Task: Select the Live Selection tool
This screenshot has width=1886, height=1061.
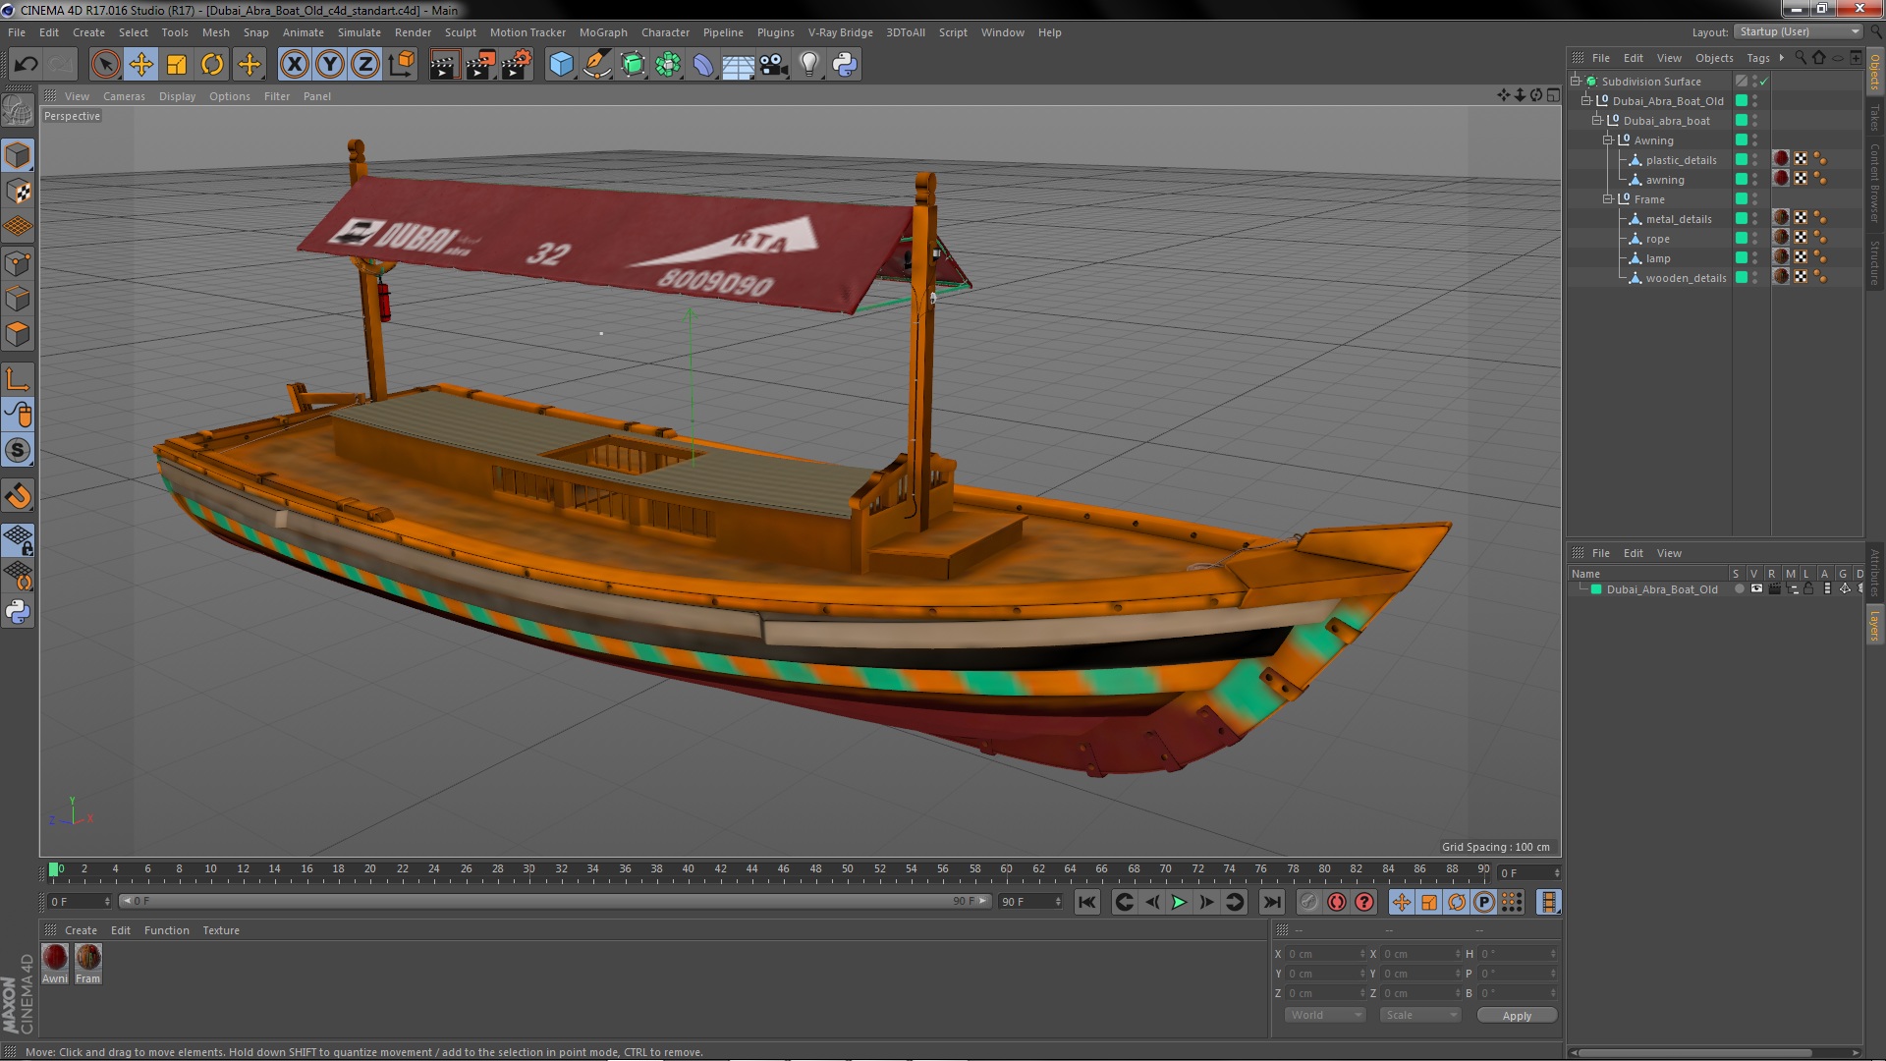Action: [x=105, y=65]
